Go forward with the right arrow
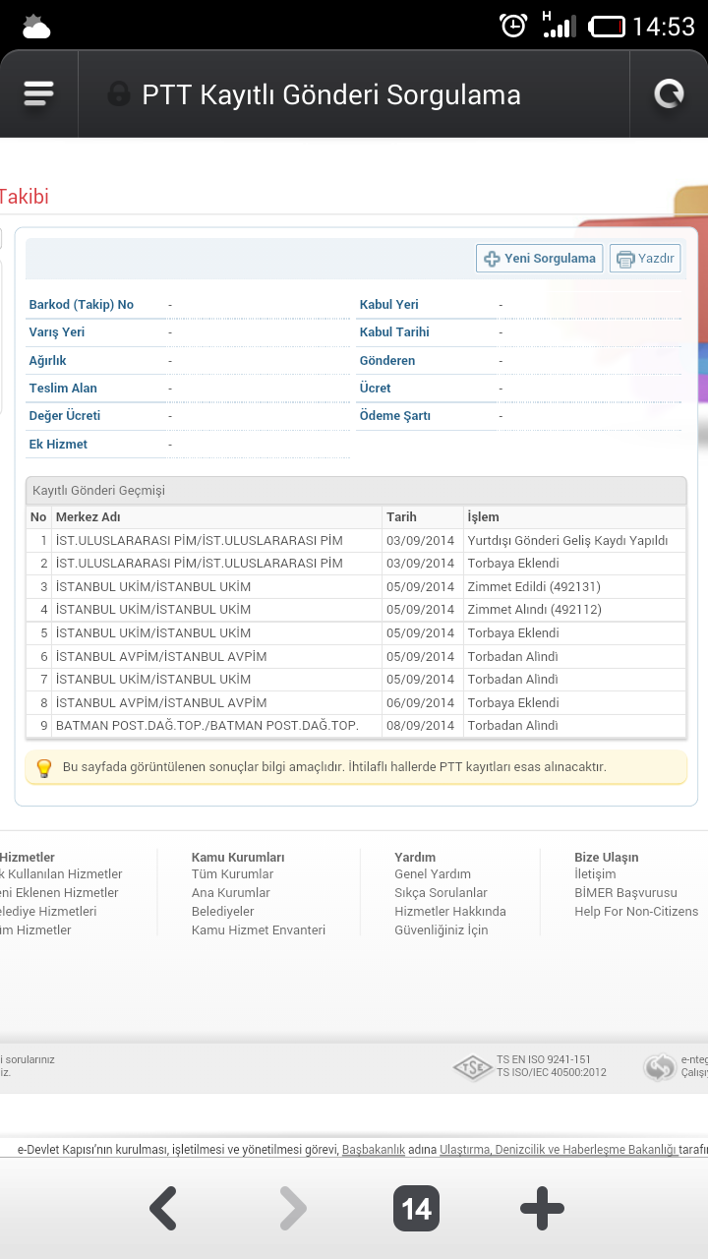 tap(292, 1209)
